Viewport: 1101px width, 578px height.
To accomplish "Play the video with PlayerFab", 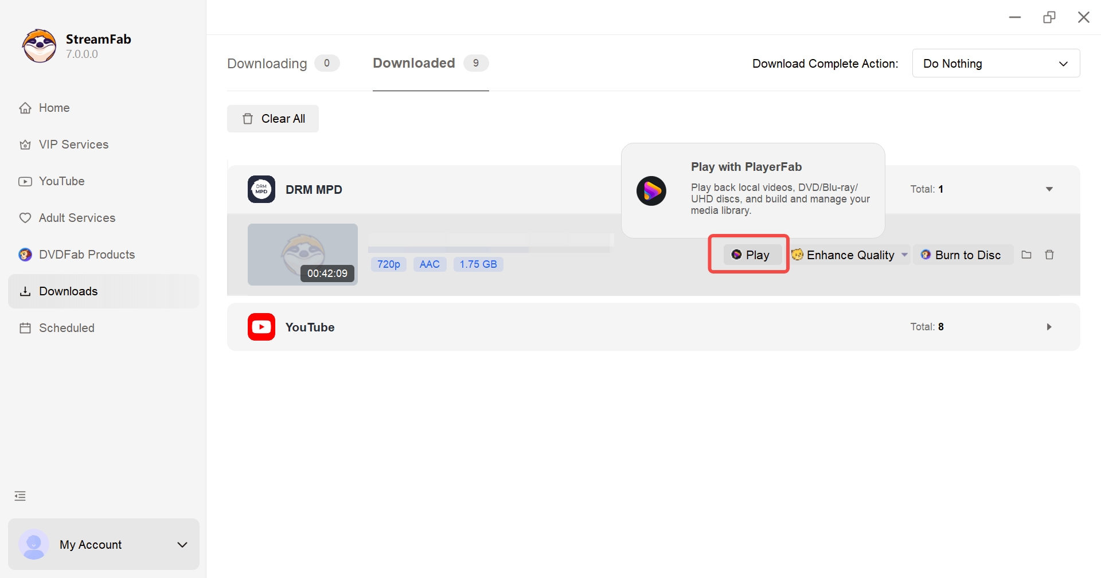I will point(752,255).
